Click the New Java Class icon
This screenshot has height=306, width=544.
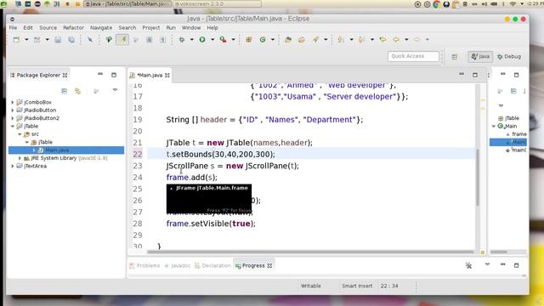(263, 40)
